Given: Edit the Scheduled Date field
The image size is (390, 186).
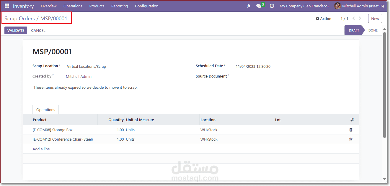Looking at the screenshot, I should pyautogui.click(x=253, y=67).
